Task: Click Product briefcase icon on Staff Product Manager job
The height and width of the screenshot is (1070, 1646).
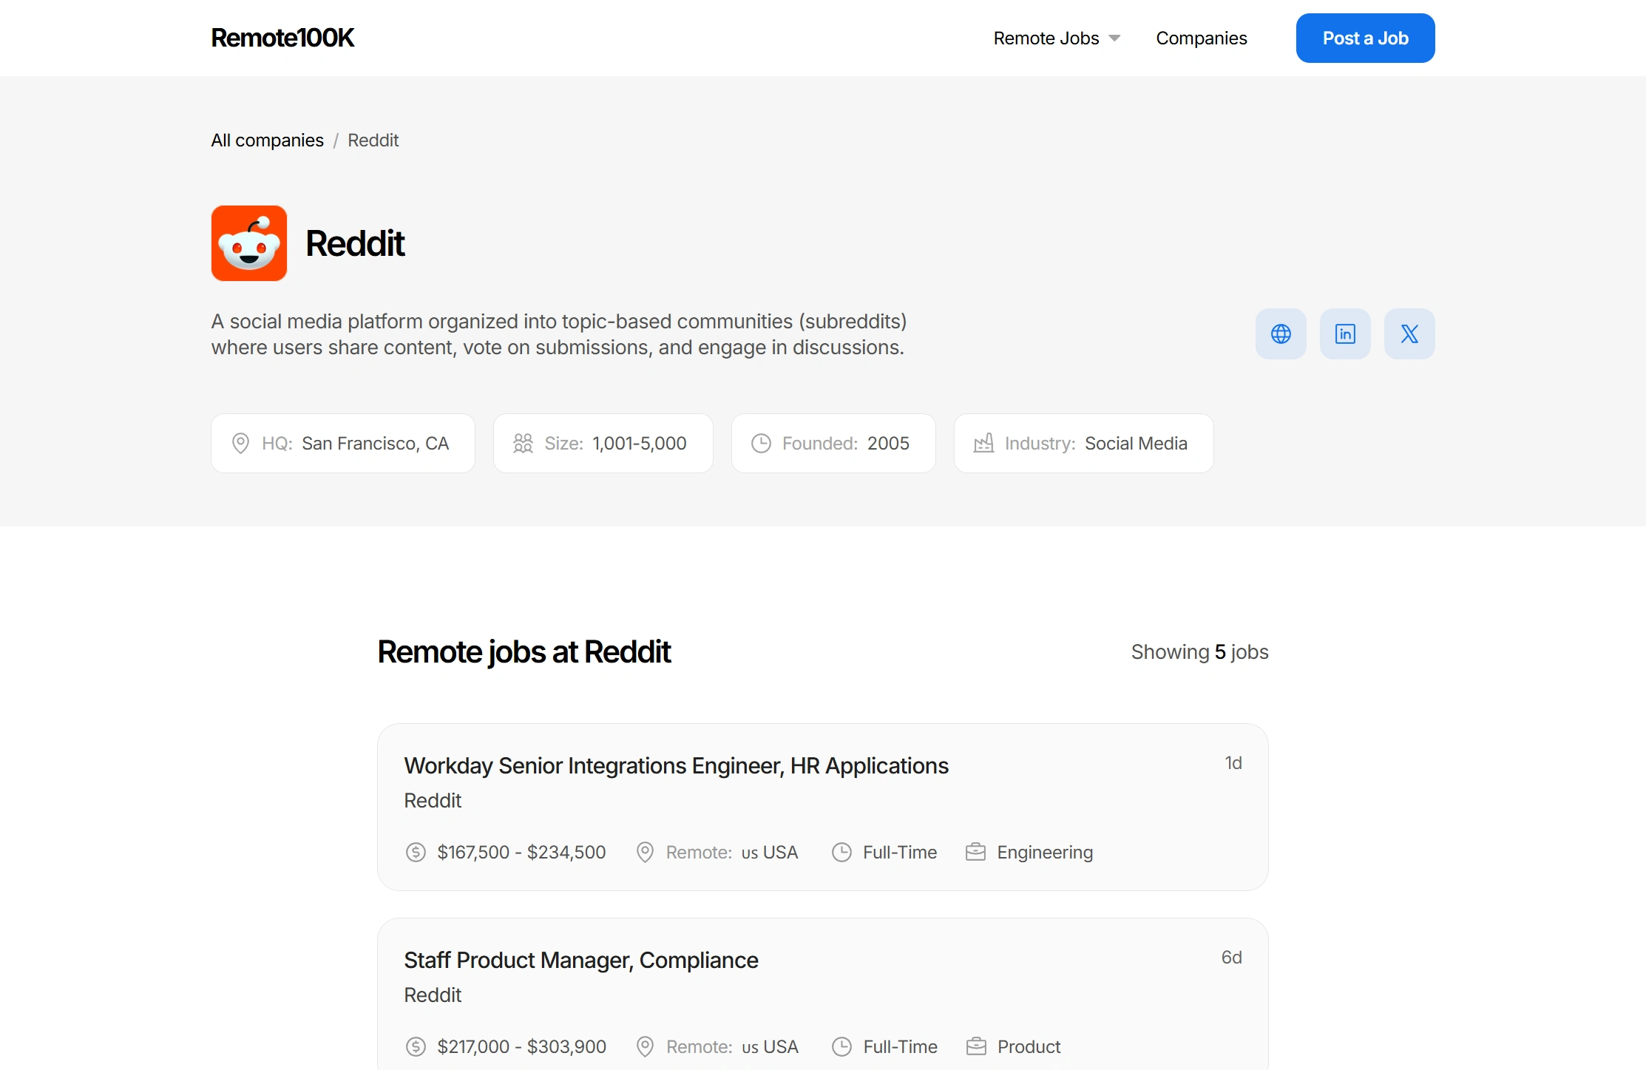Action: 976,1046
